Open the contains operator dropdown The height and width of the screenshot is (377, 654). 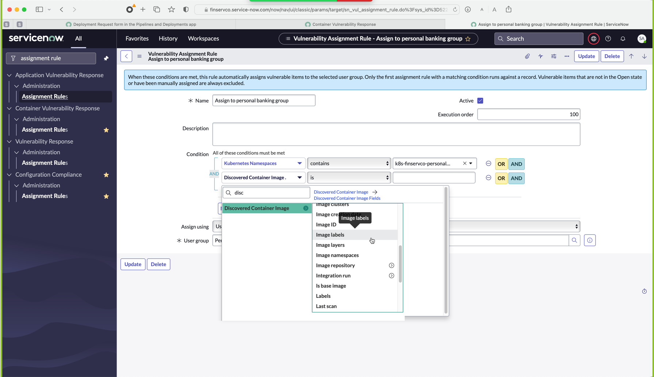[x=349, y=163]
